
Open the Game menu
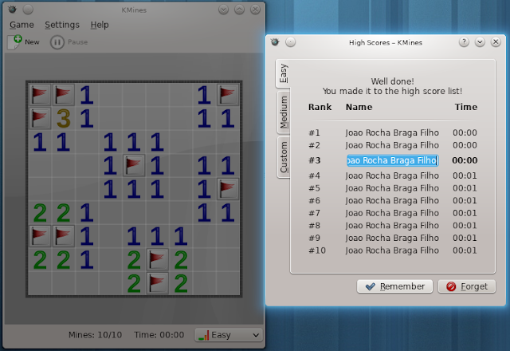pyautogui.click(x=22, y=25)
